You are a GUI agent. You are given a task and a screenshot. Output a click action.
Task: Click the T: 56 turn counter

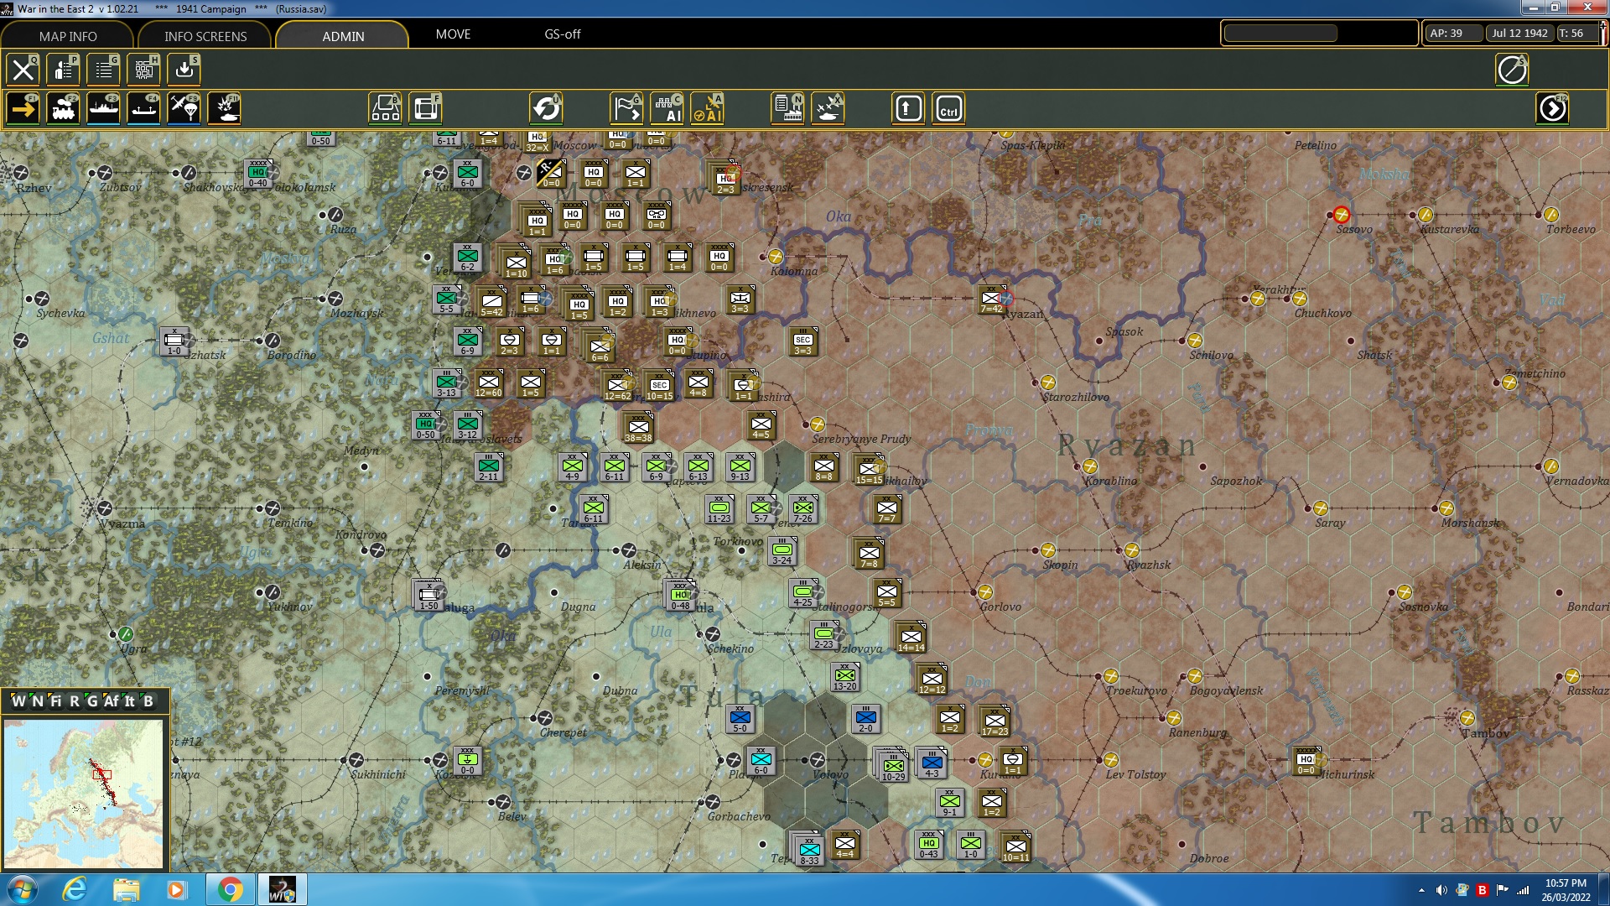[x=1577, y=34]
